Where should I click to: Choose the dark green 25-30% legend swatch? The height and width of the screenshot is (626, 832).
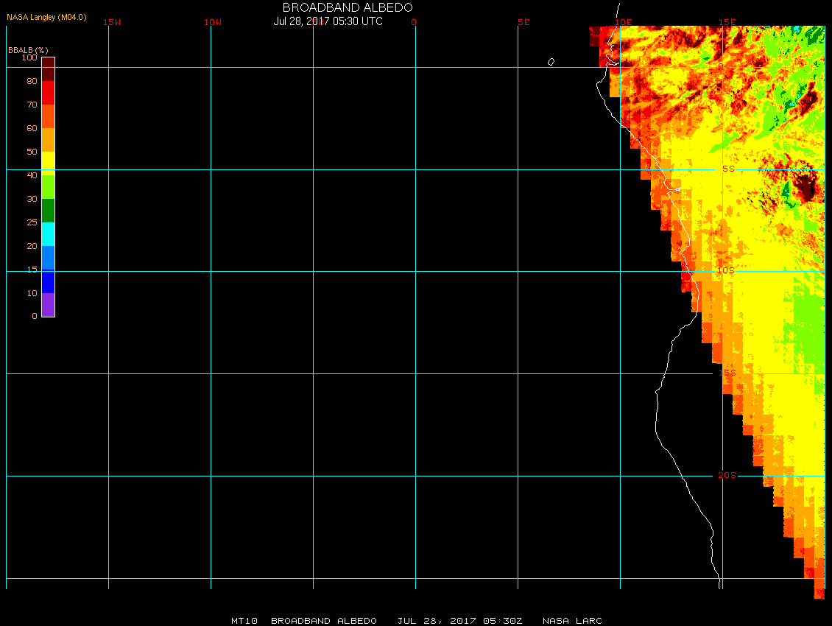tap(48, 211)
